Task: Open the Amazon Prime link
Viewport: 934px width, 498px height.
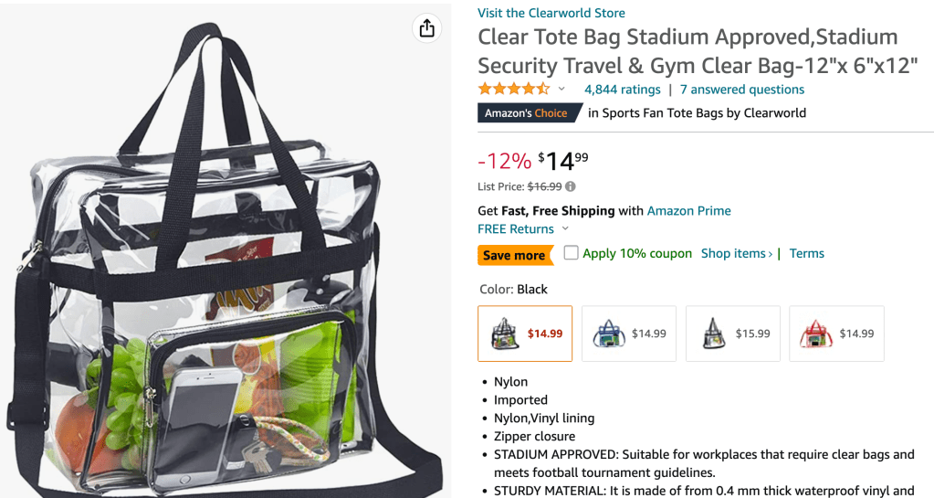Action: 688,211
